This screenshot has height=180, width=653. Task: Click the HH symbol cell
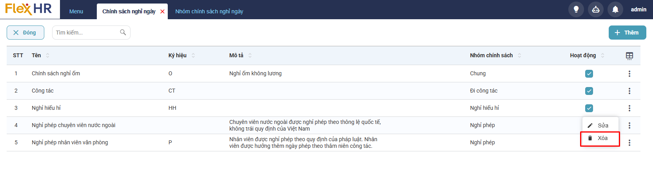point(172,108)
